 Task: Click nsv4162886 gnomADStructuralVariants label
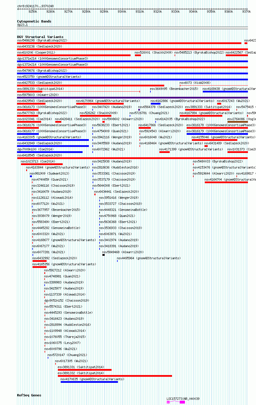pyautogui.click(x=182, y=101)
